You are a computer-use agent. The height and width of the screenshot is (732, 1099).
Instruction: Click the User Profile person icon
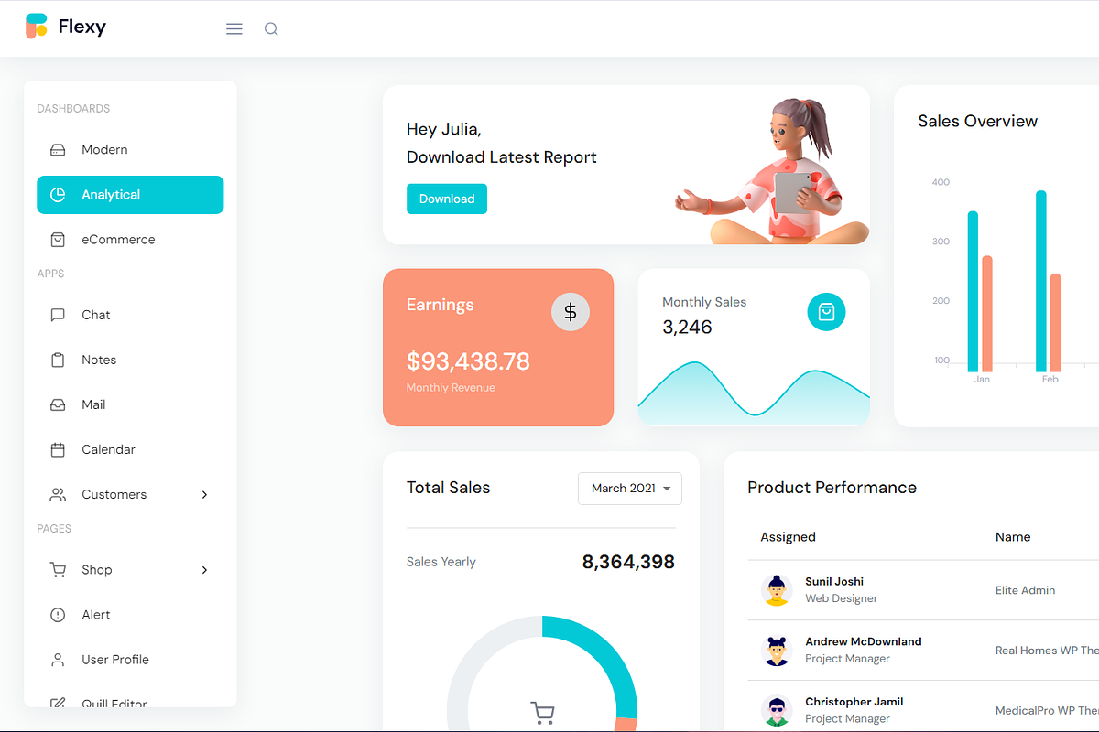(x=58, y=660)
